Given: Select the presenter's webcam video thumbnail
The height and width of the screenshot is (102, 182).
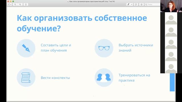Looking at the screenshot, I should 171,6.
